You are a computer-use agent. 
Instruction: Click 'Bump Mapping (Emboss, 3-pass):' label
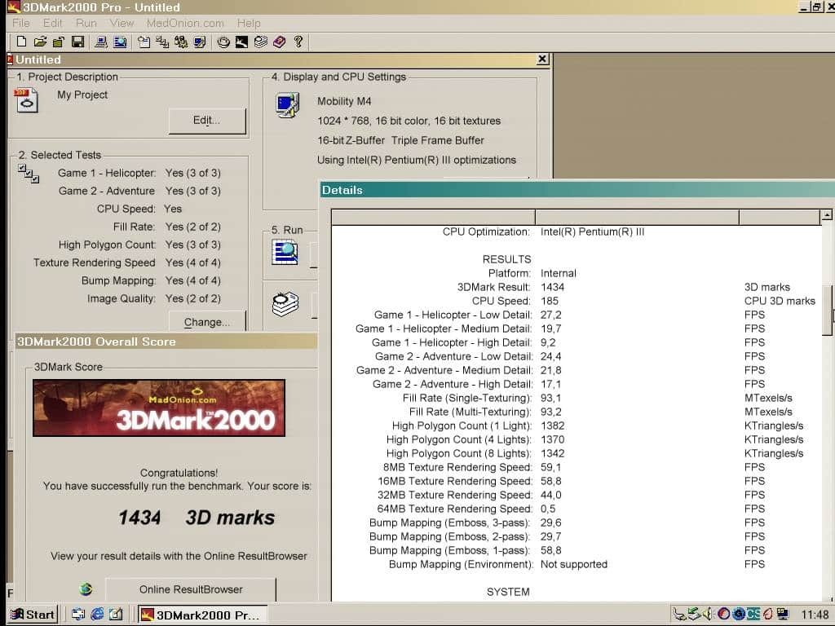tap(450, 522)
